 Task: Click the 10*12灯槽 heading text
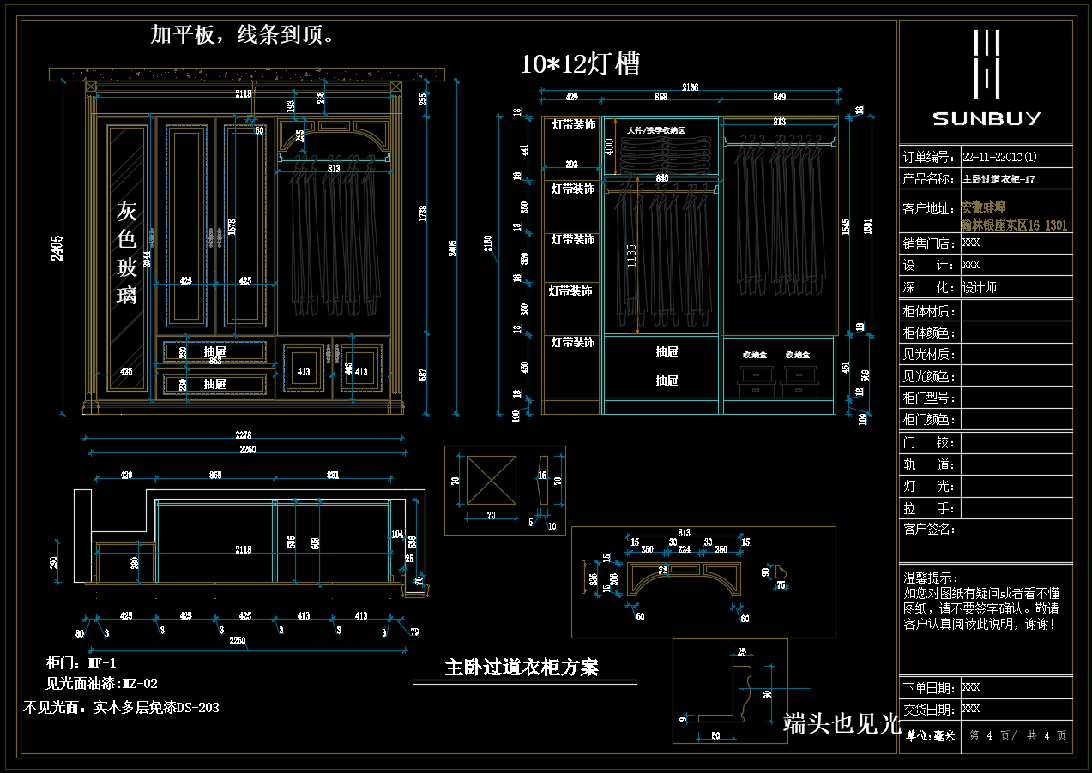tap(580, 63)
